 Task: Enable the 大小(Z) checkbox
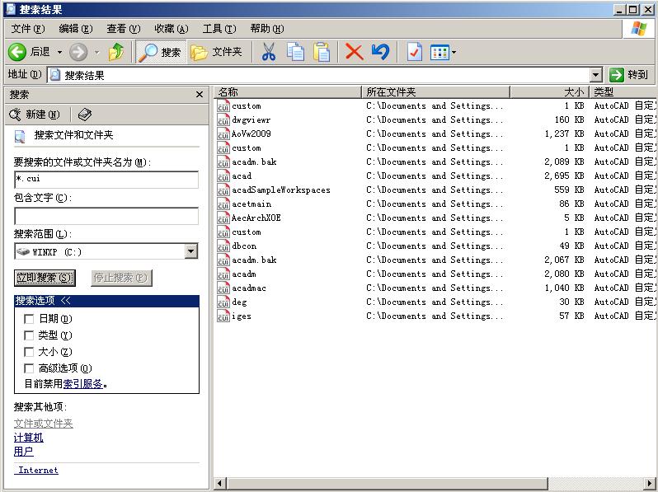pos(29,352)
